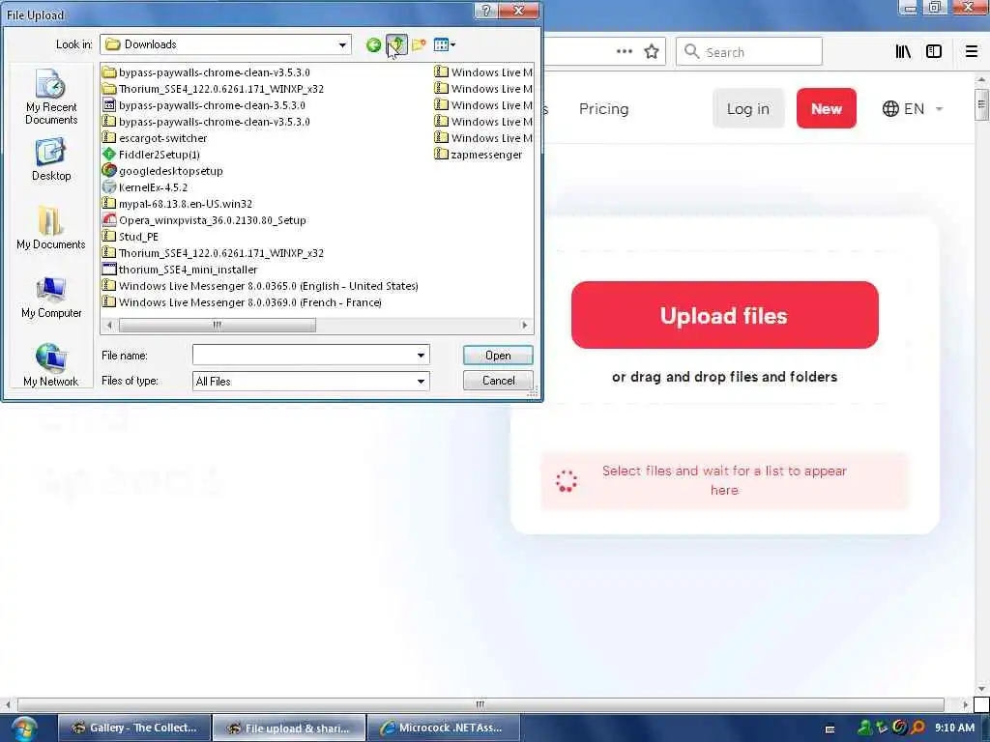Open My Computer in places bar
This screenshot has height=742, width=990.
tap(51, 298)
